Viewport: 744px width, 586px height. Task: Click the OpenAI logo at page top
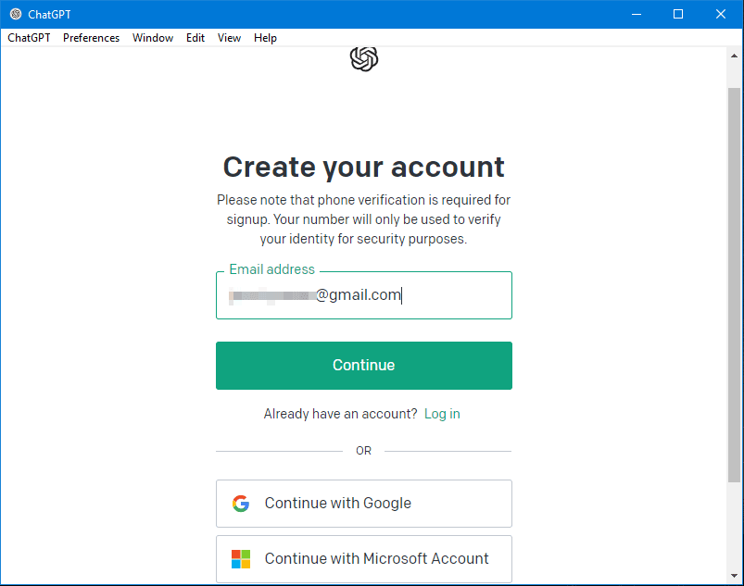point(364,59)
